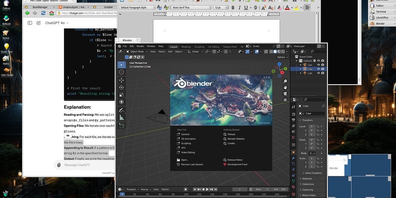Select the Annotate tool in Blender
The width and height of the screenshot is (396, 198).
121,110
